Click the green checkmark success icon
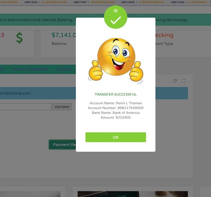Image resolution: width=211 pixels, height=197 pixels. click(116, 17)
